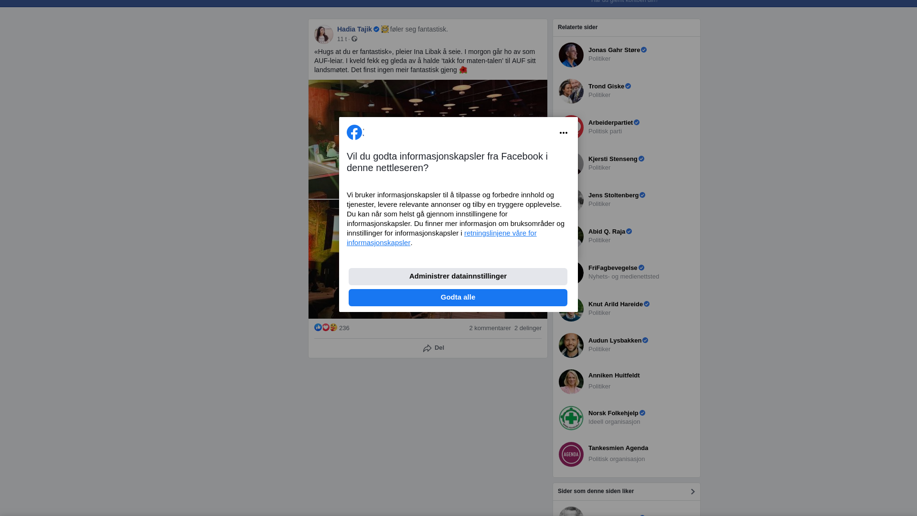Open Abid Q. Raja page link

coord(607,232)
